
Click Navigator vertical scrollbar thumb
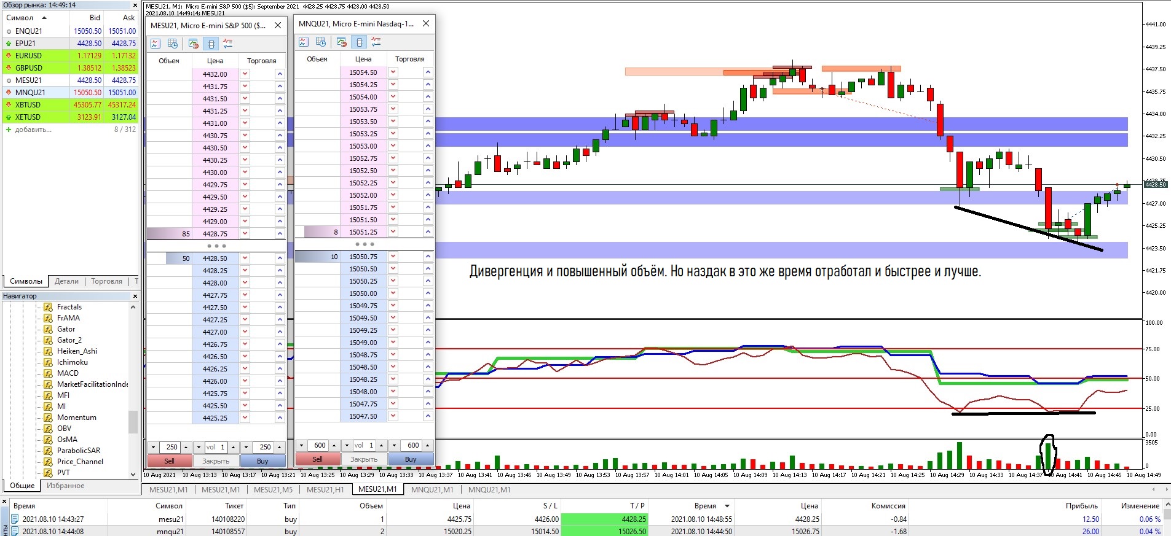pyautogui.click(x=133, y=422)
